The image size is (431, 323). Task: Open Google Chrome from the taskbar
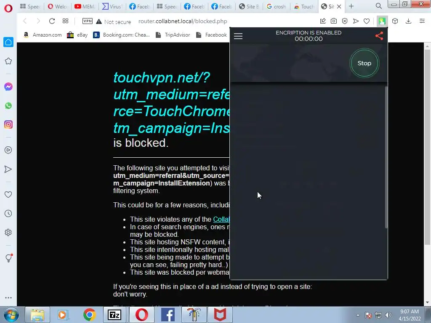coord(89,315)
